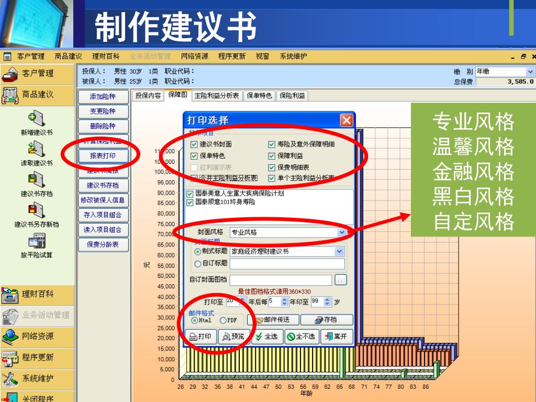Click the 全不选 button
The image size is (536, 402).
pyautogui.click(x=301, y=337)
